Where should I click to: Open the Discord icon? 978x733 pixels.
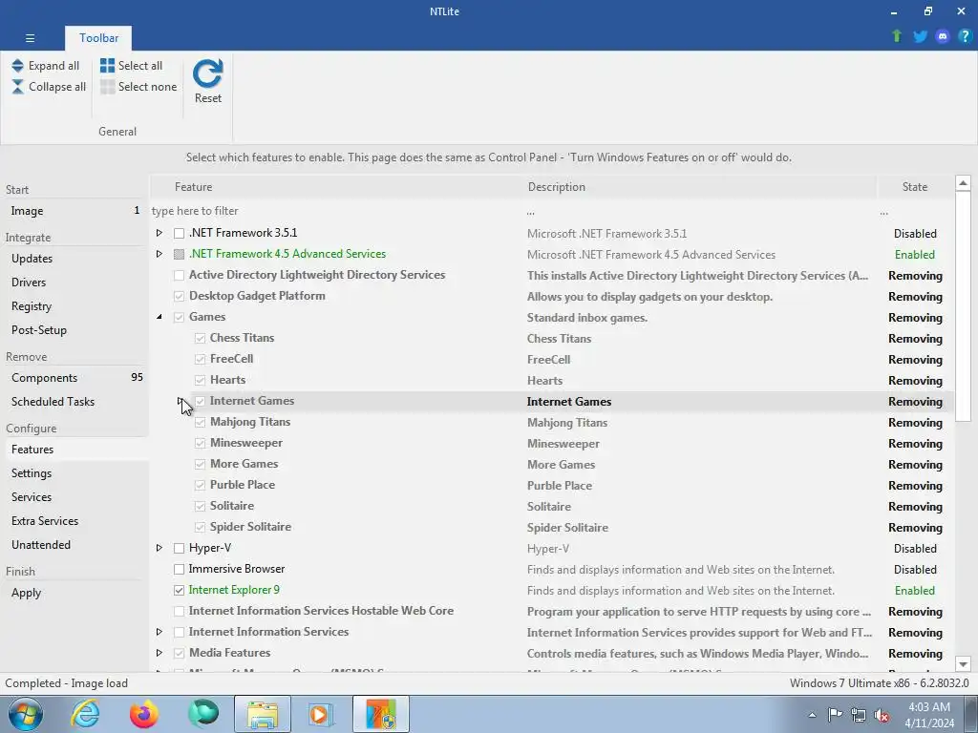pyautogui.click(x=943, y=36)
